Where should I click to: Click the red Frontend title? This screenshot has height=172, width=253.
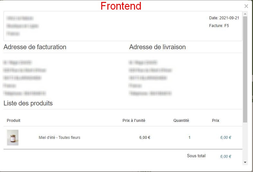point(121,6)
